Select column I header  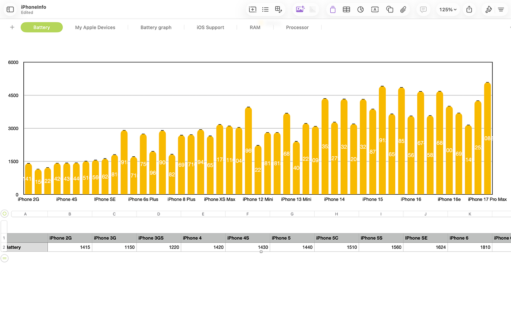381,214
